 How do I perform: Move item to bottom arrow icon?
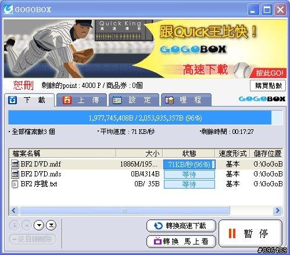[x=51, y=225]
